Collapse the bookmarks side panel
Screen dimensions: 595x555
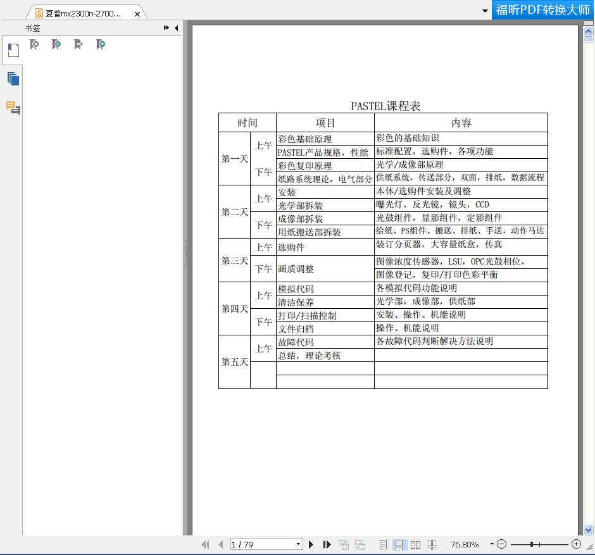click(177, 28)
